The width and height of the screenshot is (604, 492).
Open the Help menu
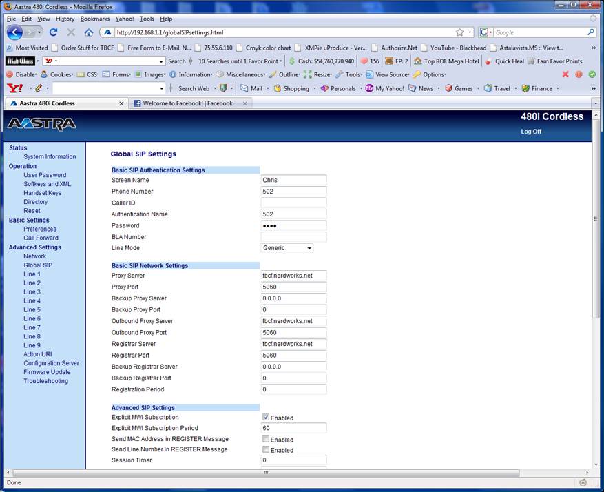coord(166,19)
